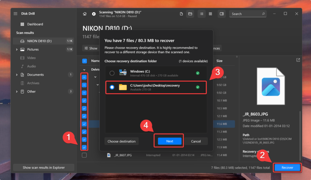
Task: Click the Next button in the recovery dialog
Action: click(169, 141)
